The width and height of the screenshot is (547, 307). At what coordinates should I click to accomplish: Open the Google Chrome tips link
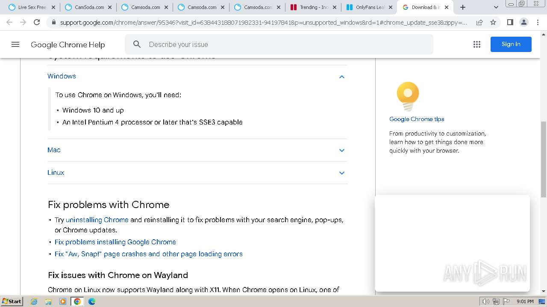(417, 119)
